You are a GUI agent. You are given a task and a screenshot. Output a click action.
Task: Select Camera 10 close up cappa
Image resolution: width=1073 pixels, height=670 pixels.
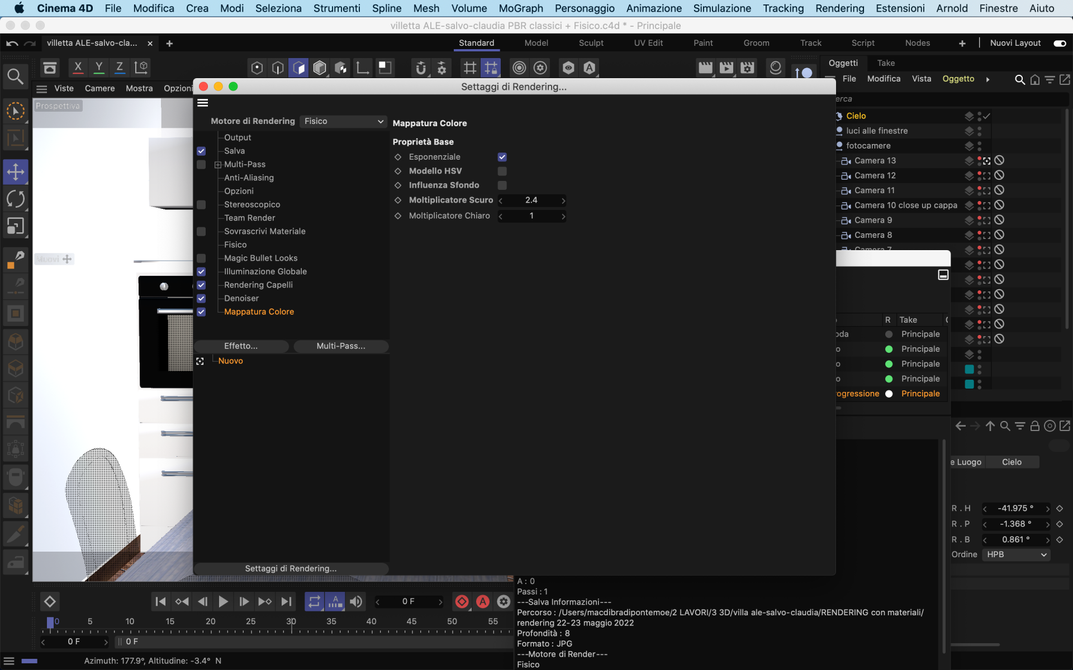click(x=907, y=204)
